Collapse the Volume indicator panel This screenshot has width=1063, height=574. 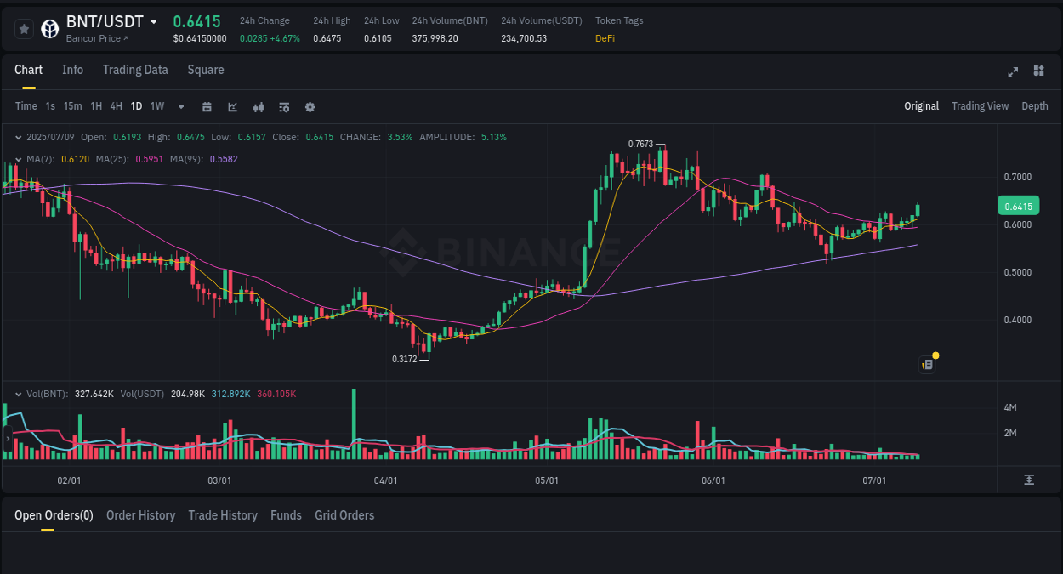[x=17, y=394]
